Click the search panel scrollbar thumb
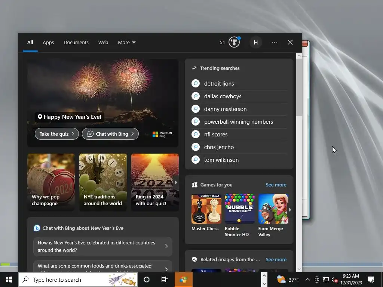The width and height of the screenshot is (383, 287). click(x=299, y=87)
